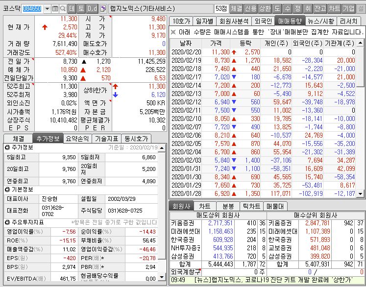Click the 기업 toolbar button
This screenshot has width=366, height=287.
pos(349,9)
